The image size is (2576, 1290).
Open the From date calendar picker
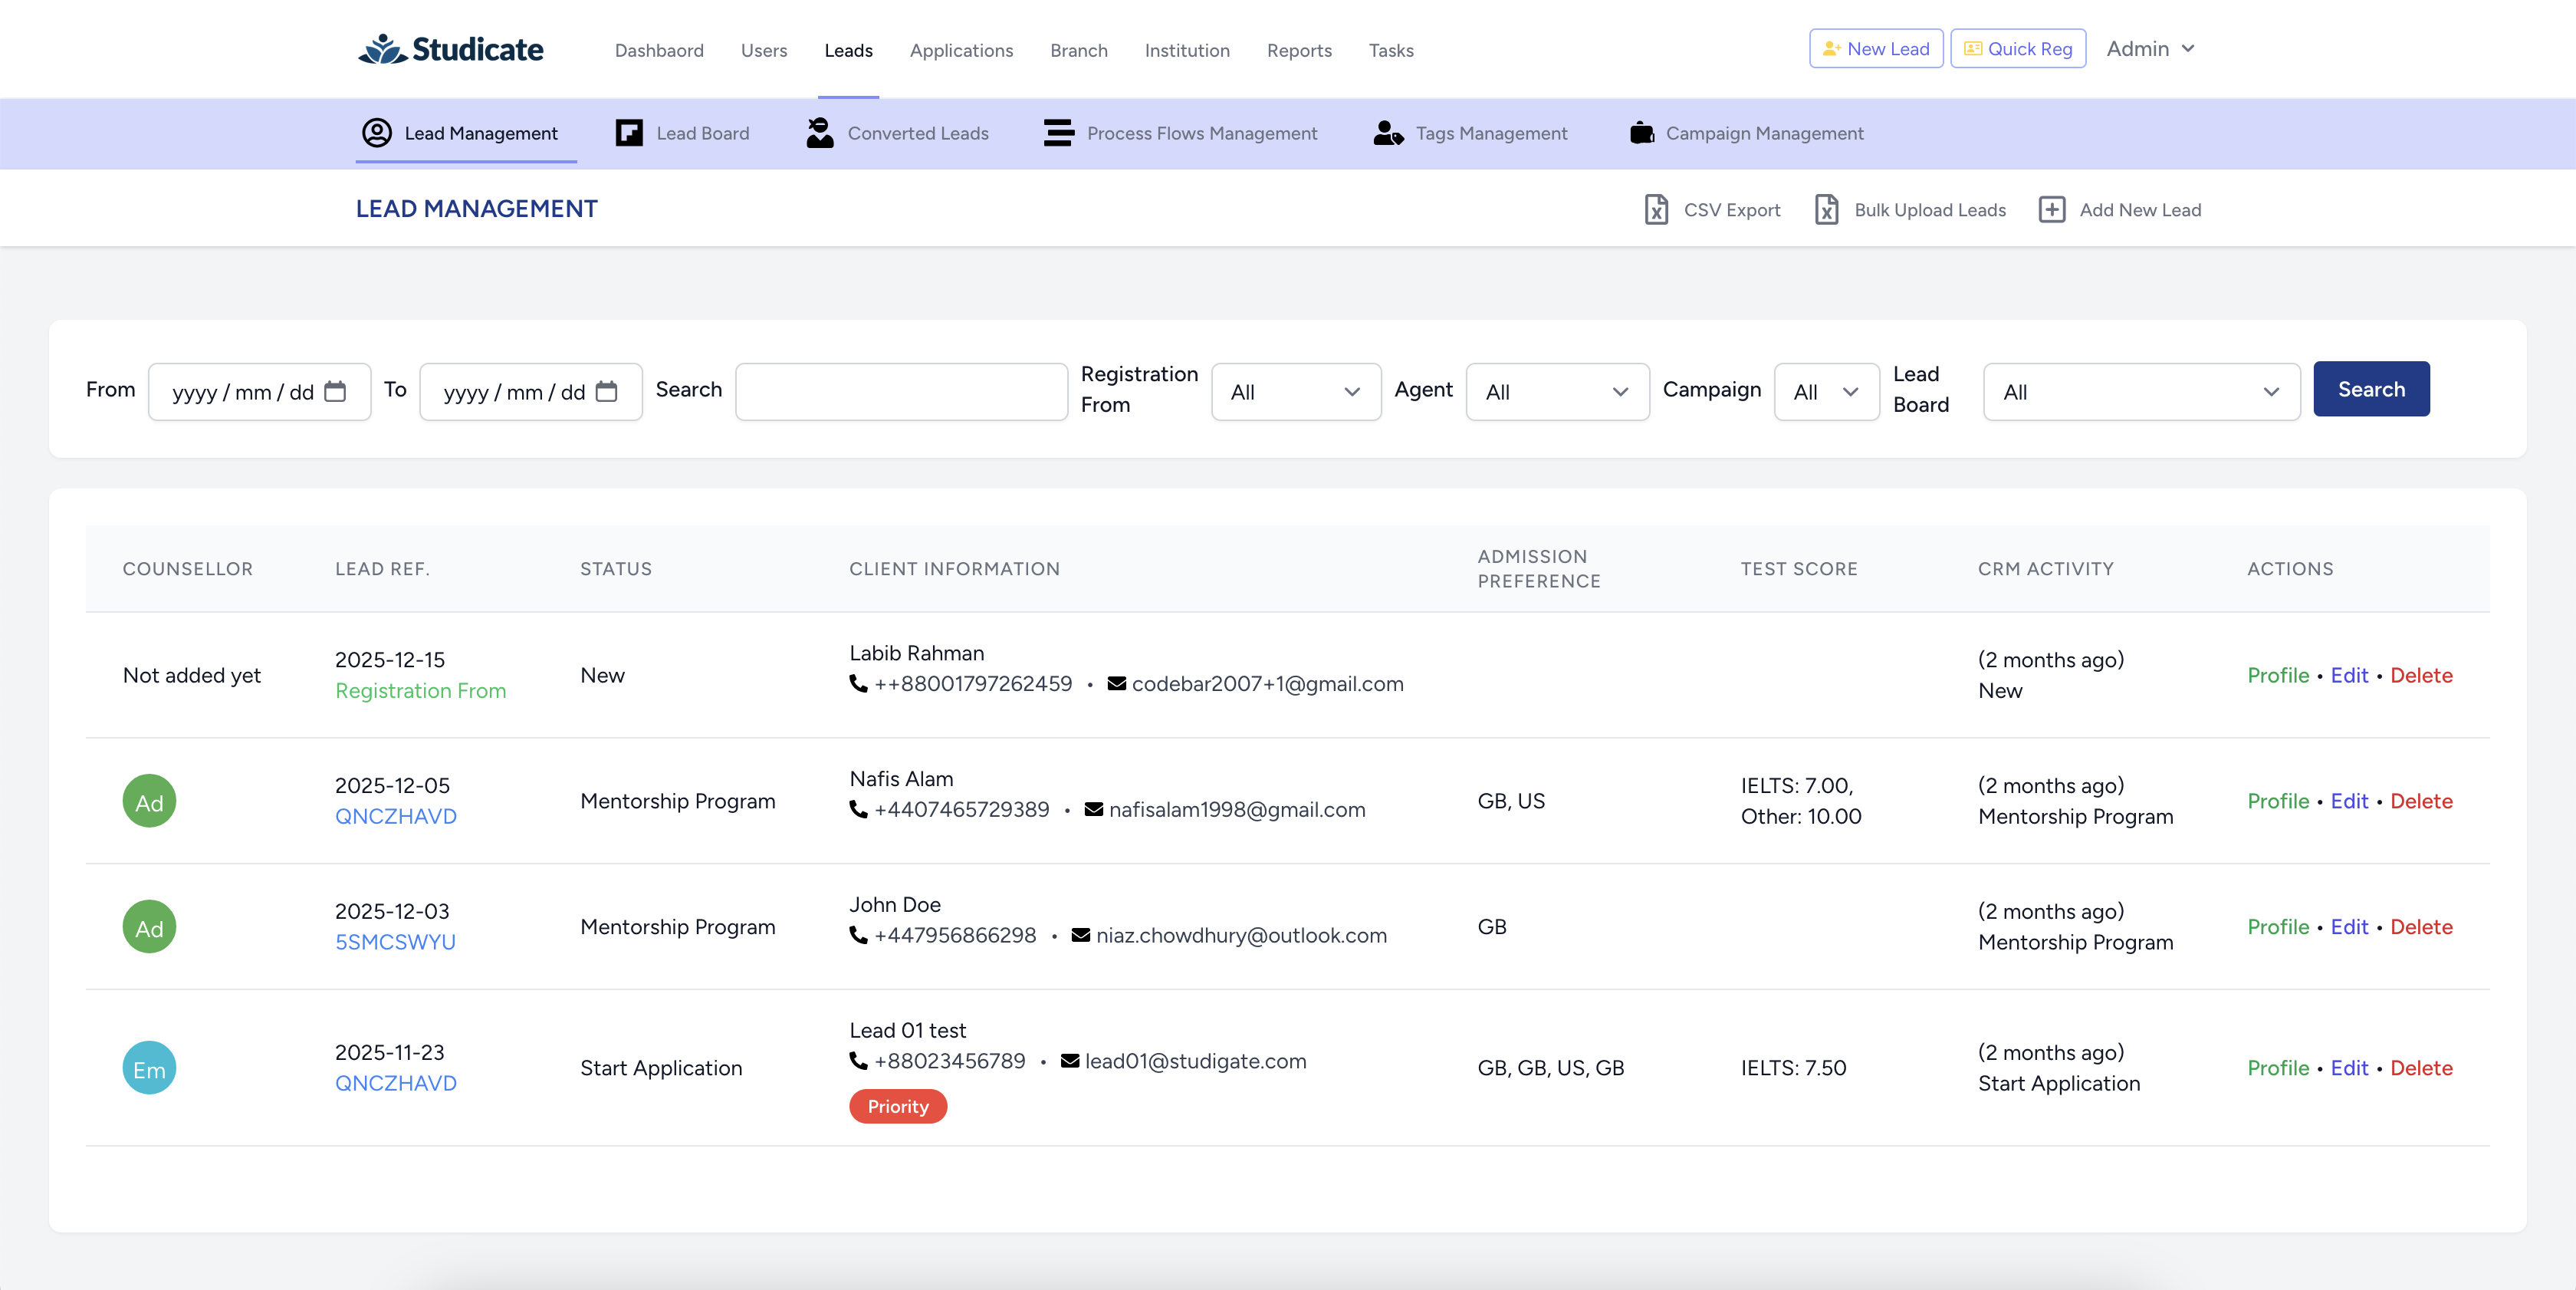(335, 392)
